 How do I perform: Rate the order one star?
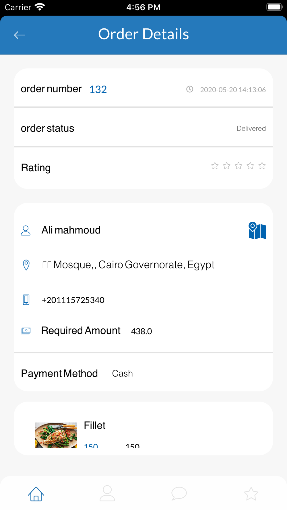[215, 166]
